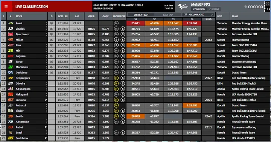Click the local time display

tap(168, 7)
